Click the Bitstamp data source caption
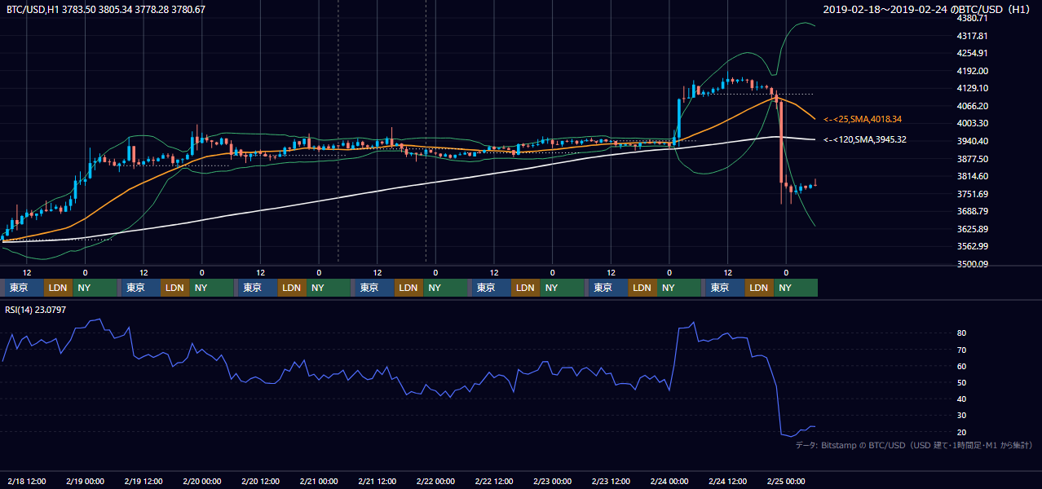The height and width of the screenshot is (489, 1042). 914,445
